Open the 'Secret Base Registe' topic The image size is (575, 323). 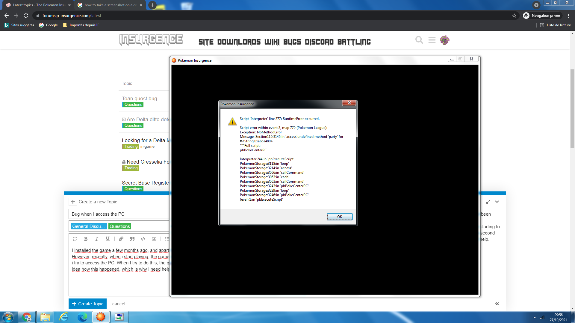pyautogui.click(x=146, y=183)
